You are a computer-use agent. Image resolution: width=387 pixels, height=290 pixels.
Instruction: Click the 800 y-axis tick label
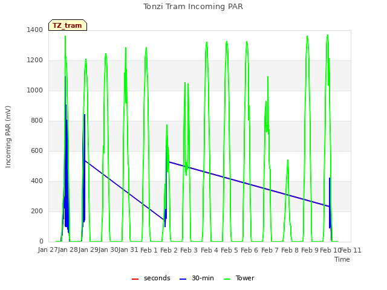click(x=37, y=121)
